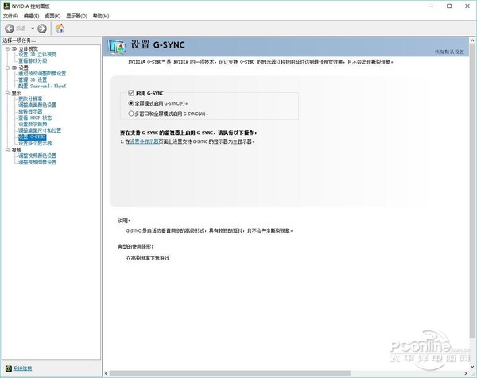477x378 pixels.
Task: Click the 在高刷新率下玩游戏 text
Action: (148, 258)
